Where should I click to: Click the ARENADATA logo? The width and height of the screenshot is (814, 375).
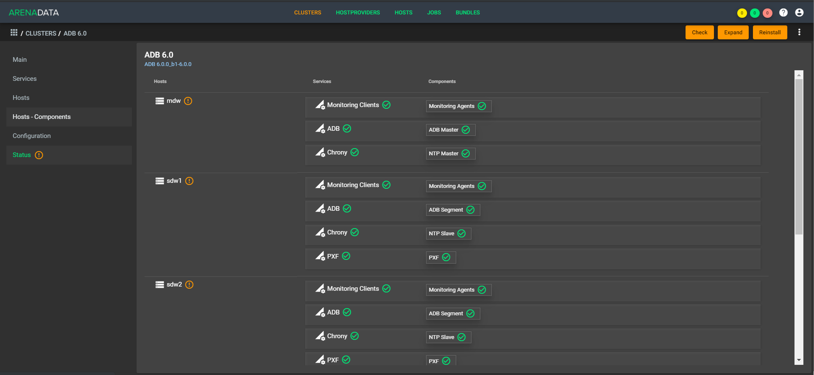[x=34, y=13]
